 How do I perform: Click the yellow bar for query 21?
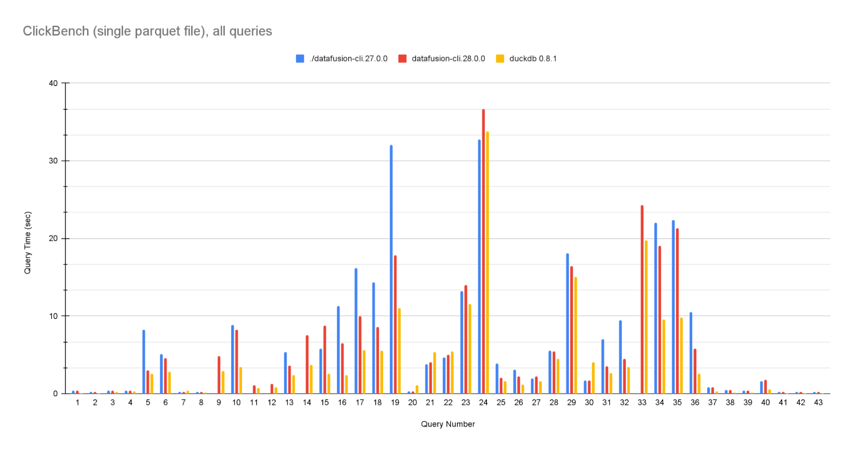[434, 373]
